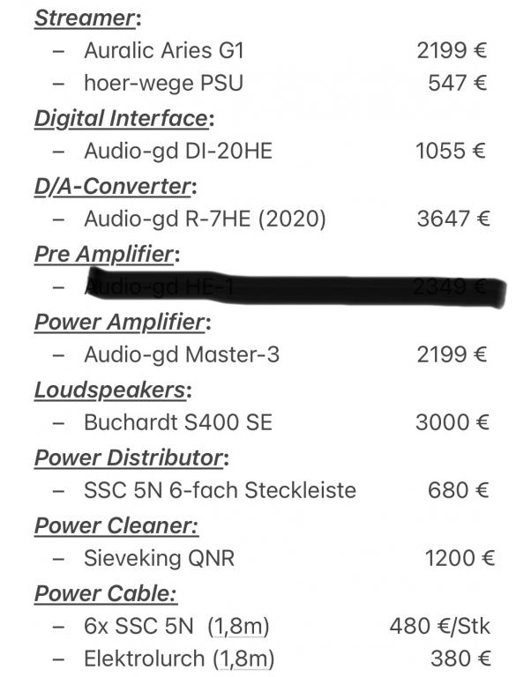Viewport: 531px width, 677px height.
Task: Select the Auralic Aries G1 entry
Action: pos(163,50)
